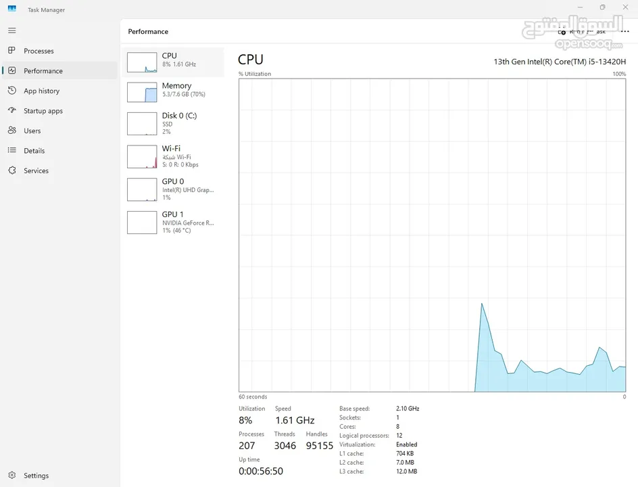Select the Wi-Fi mini graph thumbnail

pos(142,157)
